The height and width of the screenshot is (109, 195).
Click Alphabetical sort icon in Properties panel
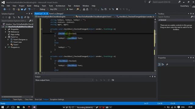163,64
